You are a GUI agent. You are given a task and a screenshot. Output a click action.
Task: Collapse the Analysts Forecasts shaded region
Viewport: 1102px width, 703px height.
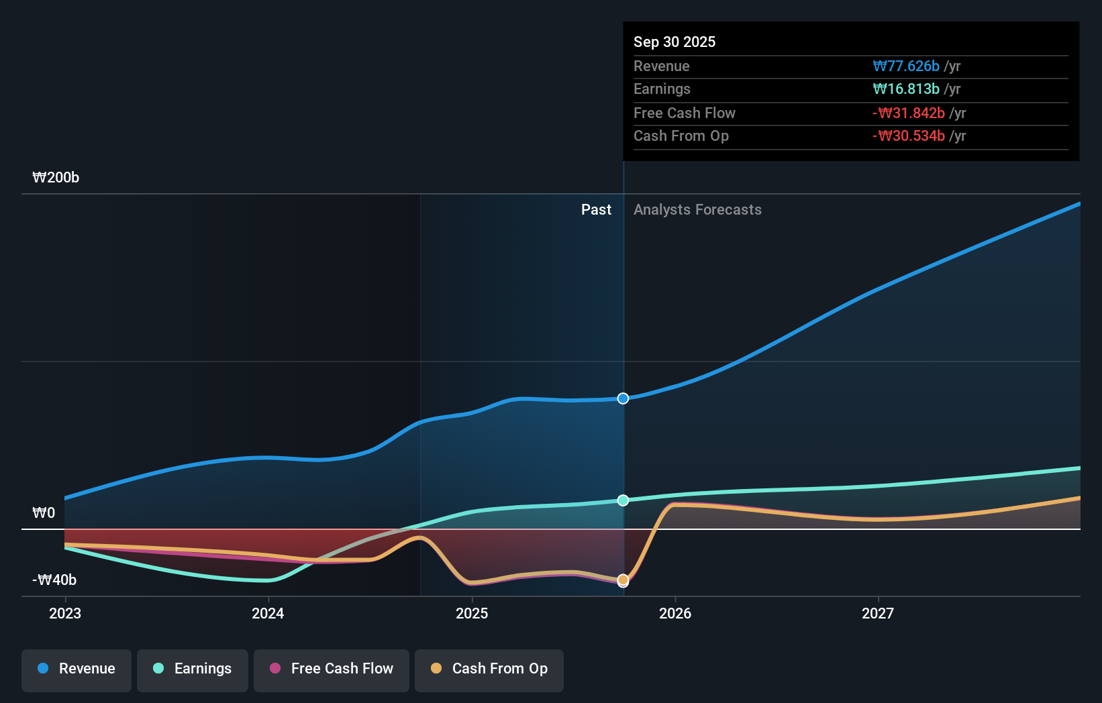(x=698, y=209)
